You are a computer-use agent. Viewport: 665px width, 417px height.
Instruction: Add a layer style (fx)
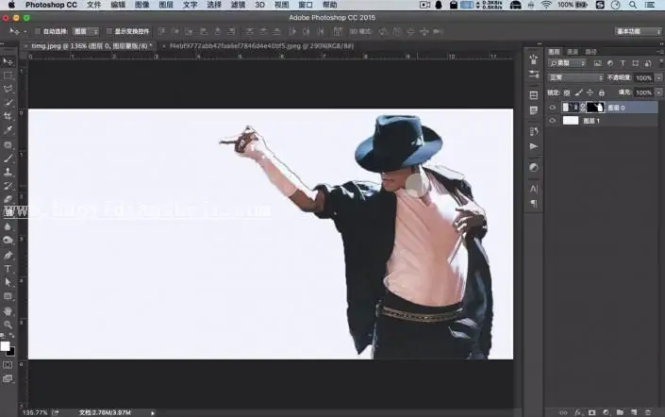[578, 412]
